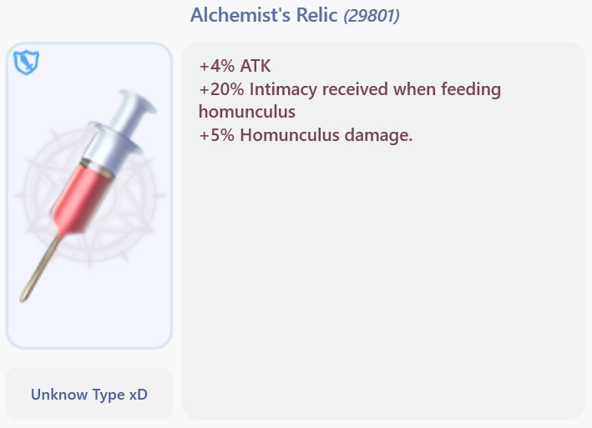This screenshot has width=592, height=428.
Task: Click the +4% ATK bonus line
Action: click(x=235, y=67)
